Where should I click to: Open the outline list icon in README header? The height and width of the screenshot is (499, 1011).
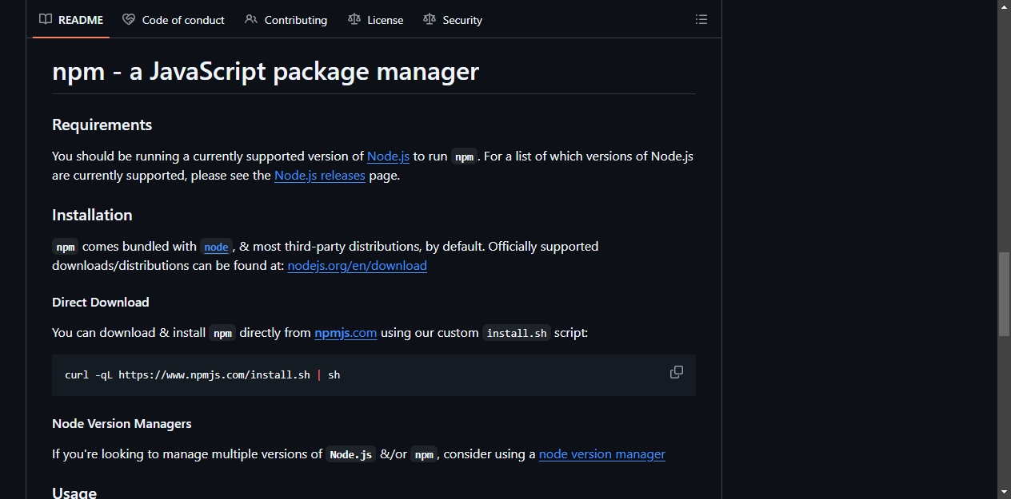pyautogui.click(x=701, y=19)
